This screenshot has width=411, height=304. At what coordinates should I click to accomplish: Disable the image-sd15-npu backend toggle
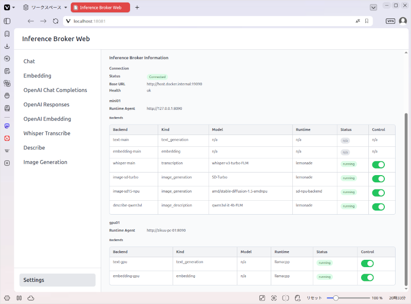click(378, 193)
